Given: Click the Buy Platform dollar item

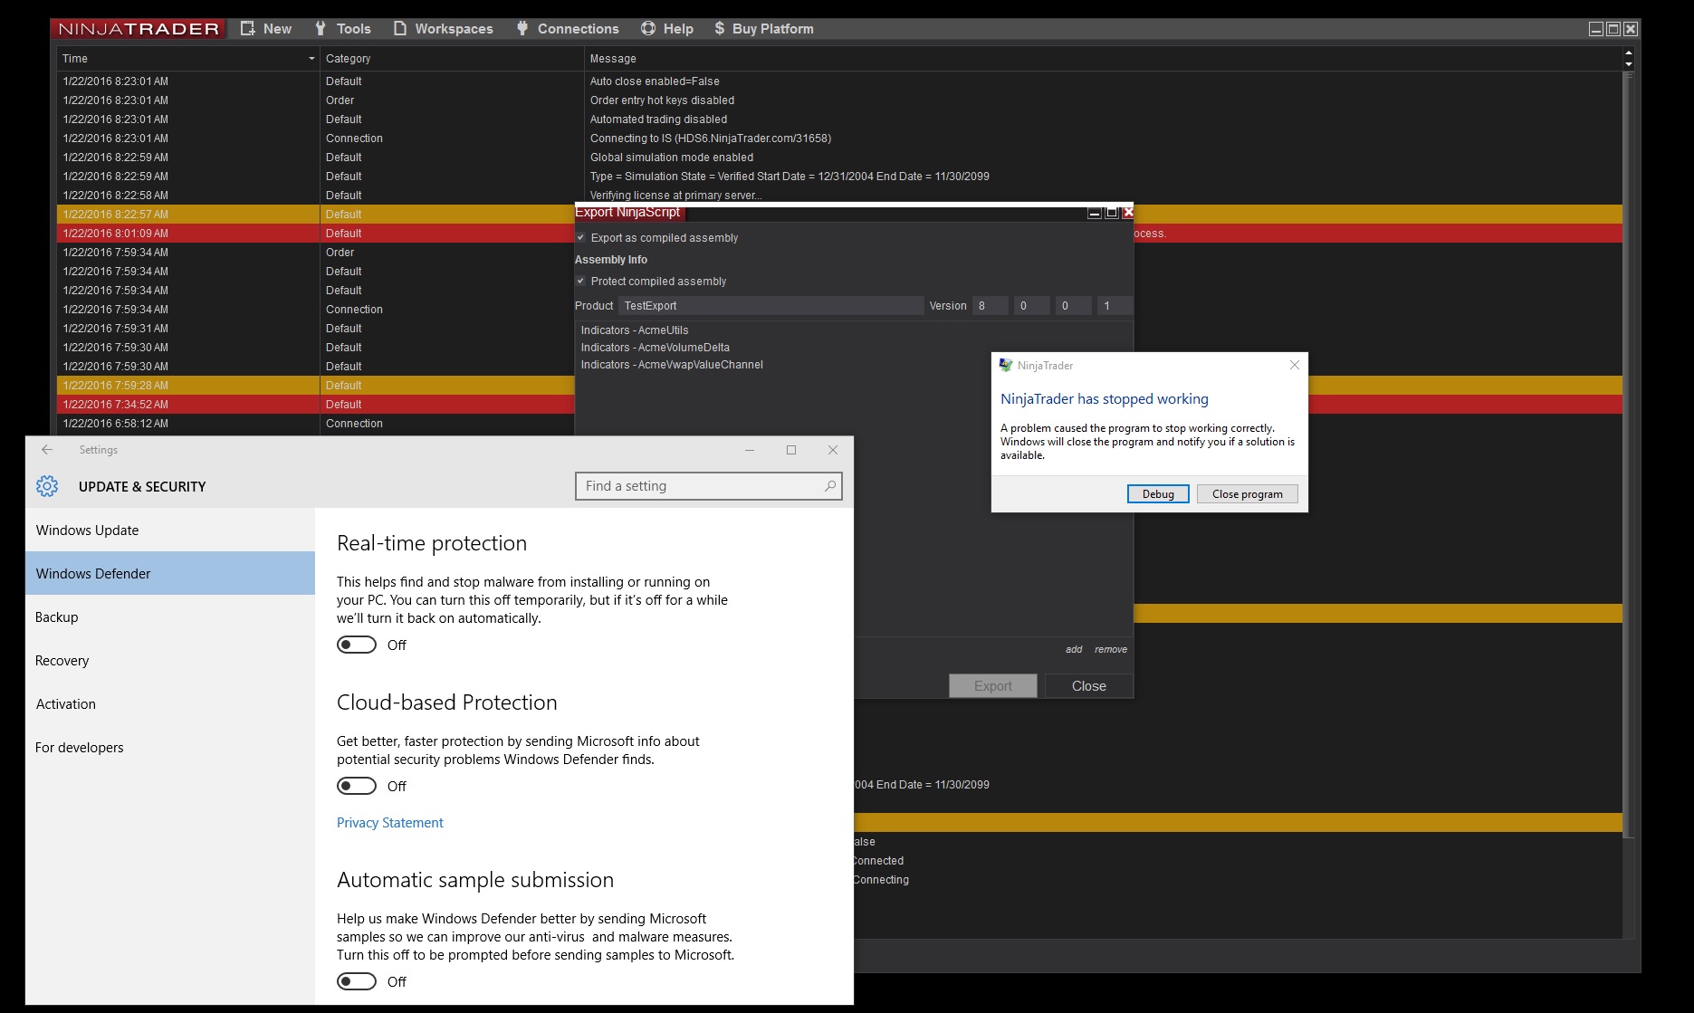Looking at the screenshot, I should [764, 29].
